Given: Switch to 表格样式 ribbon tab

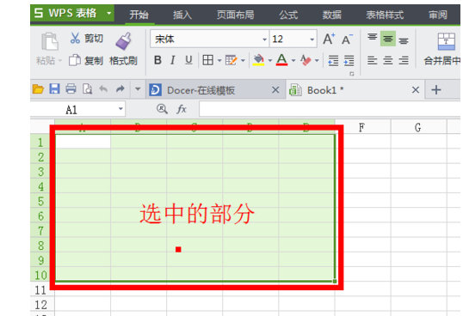Looking at the screenshot, I should pyautogui.click(x=385, y=15).
